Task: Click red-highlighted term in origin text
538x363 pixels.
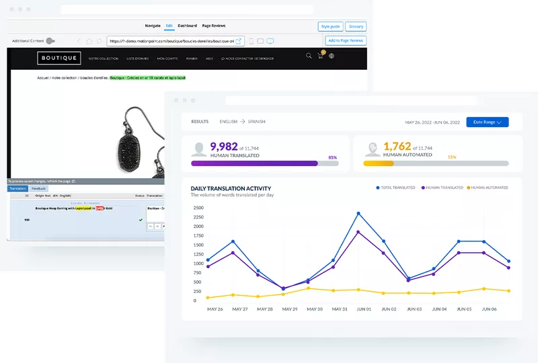Action: click(100, 208)
